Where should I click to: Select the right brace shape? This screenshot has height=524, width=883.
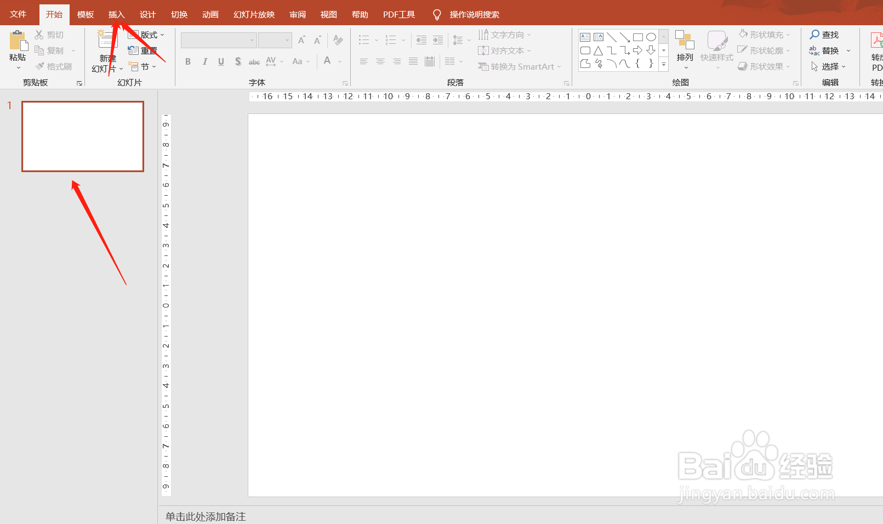click(651, 64)
